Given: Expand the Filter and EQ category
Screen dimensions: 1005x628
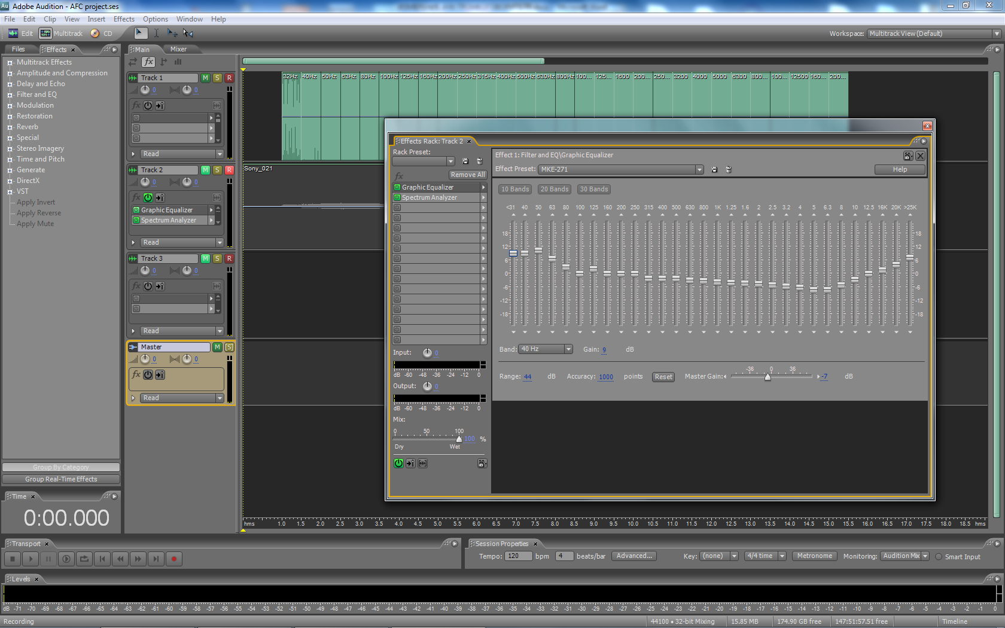Looking at the screenshot, I should coord(10,95).
